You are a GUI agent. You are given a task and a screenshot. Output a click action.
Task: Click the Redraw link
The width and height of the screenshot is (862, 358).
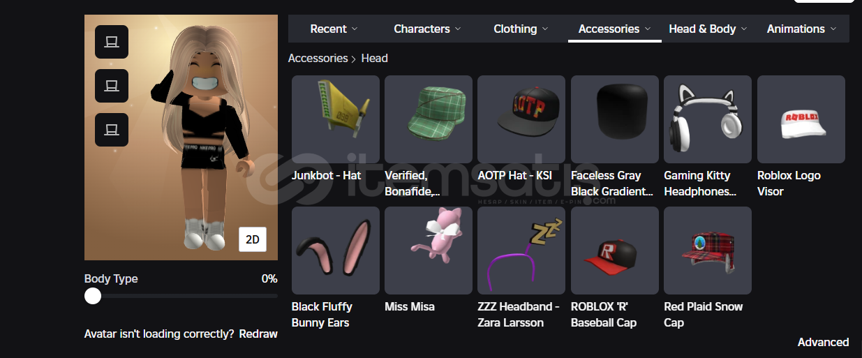point(258,334)
